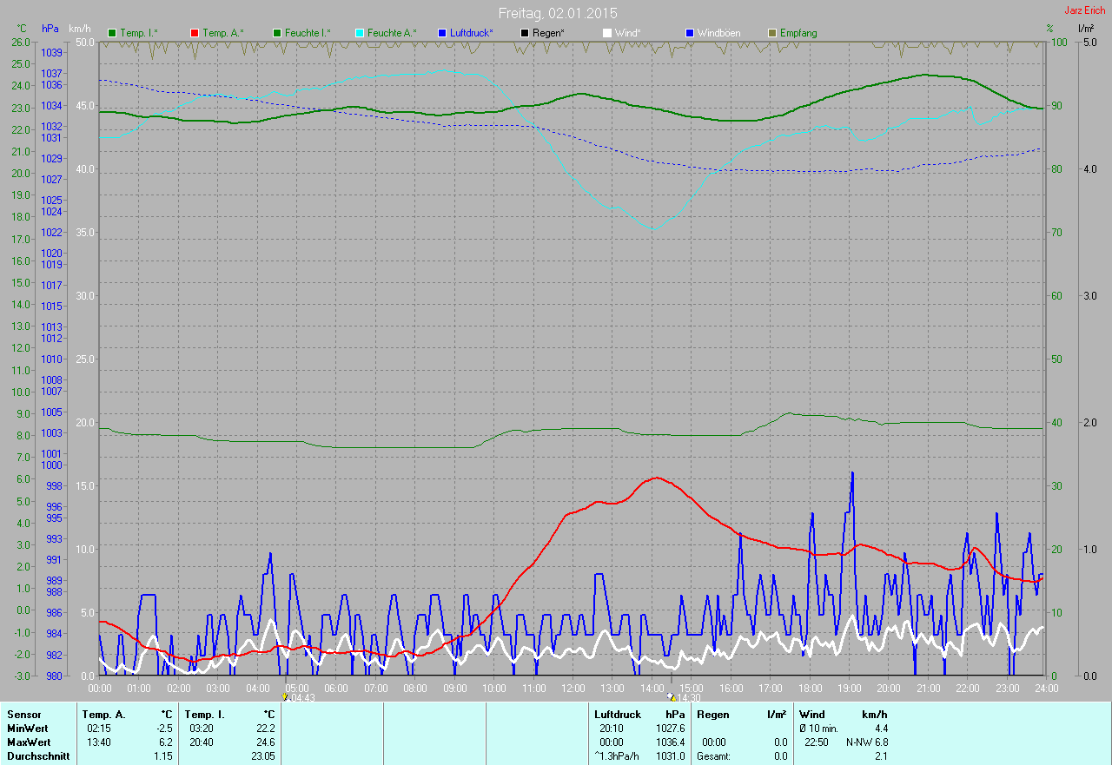
Task: Select the Regen header in statistics table
Action: pyautogui.click(x=712, y=714)
